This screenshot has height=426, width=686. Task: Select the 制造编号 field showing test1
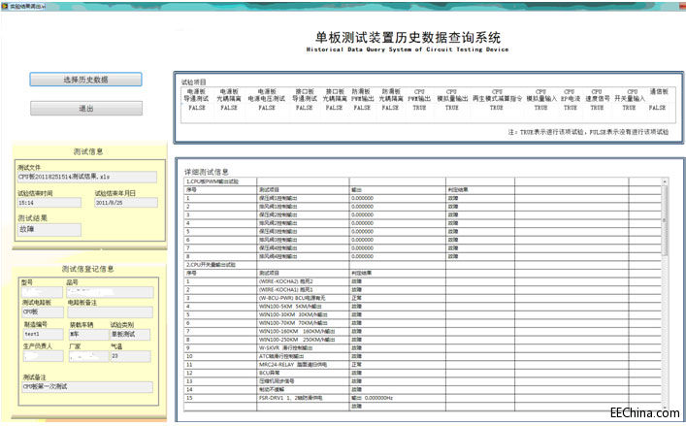[x=44, y=334]
